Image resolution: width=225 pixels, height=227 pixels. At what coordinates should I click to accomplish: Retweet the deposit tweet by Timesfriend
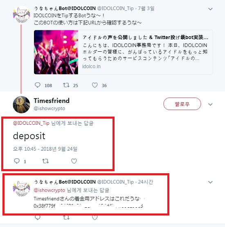45,161
